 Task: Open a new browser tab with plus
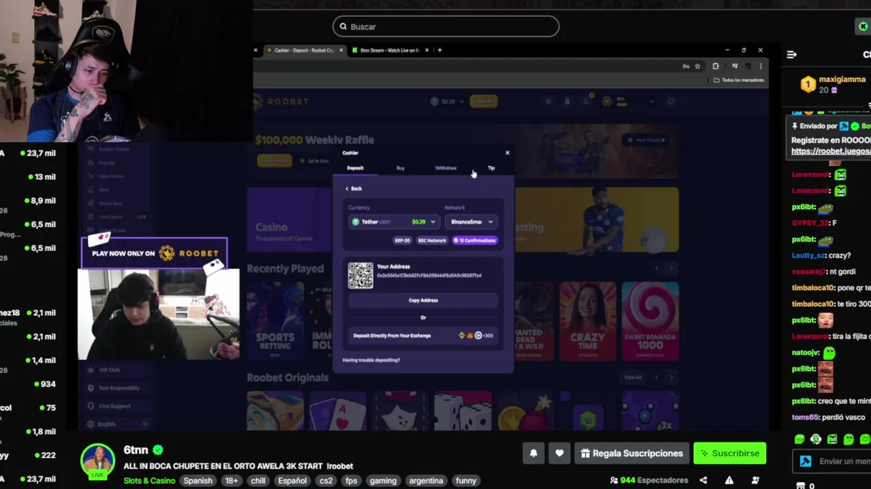point(440,50)
